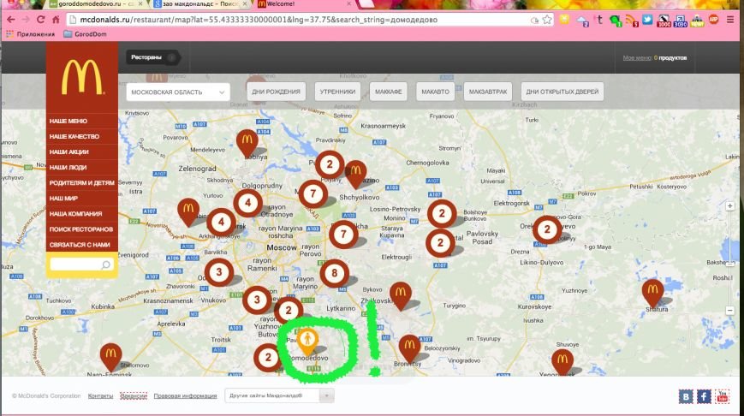Zoom in the map with plus button

729,206
